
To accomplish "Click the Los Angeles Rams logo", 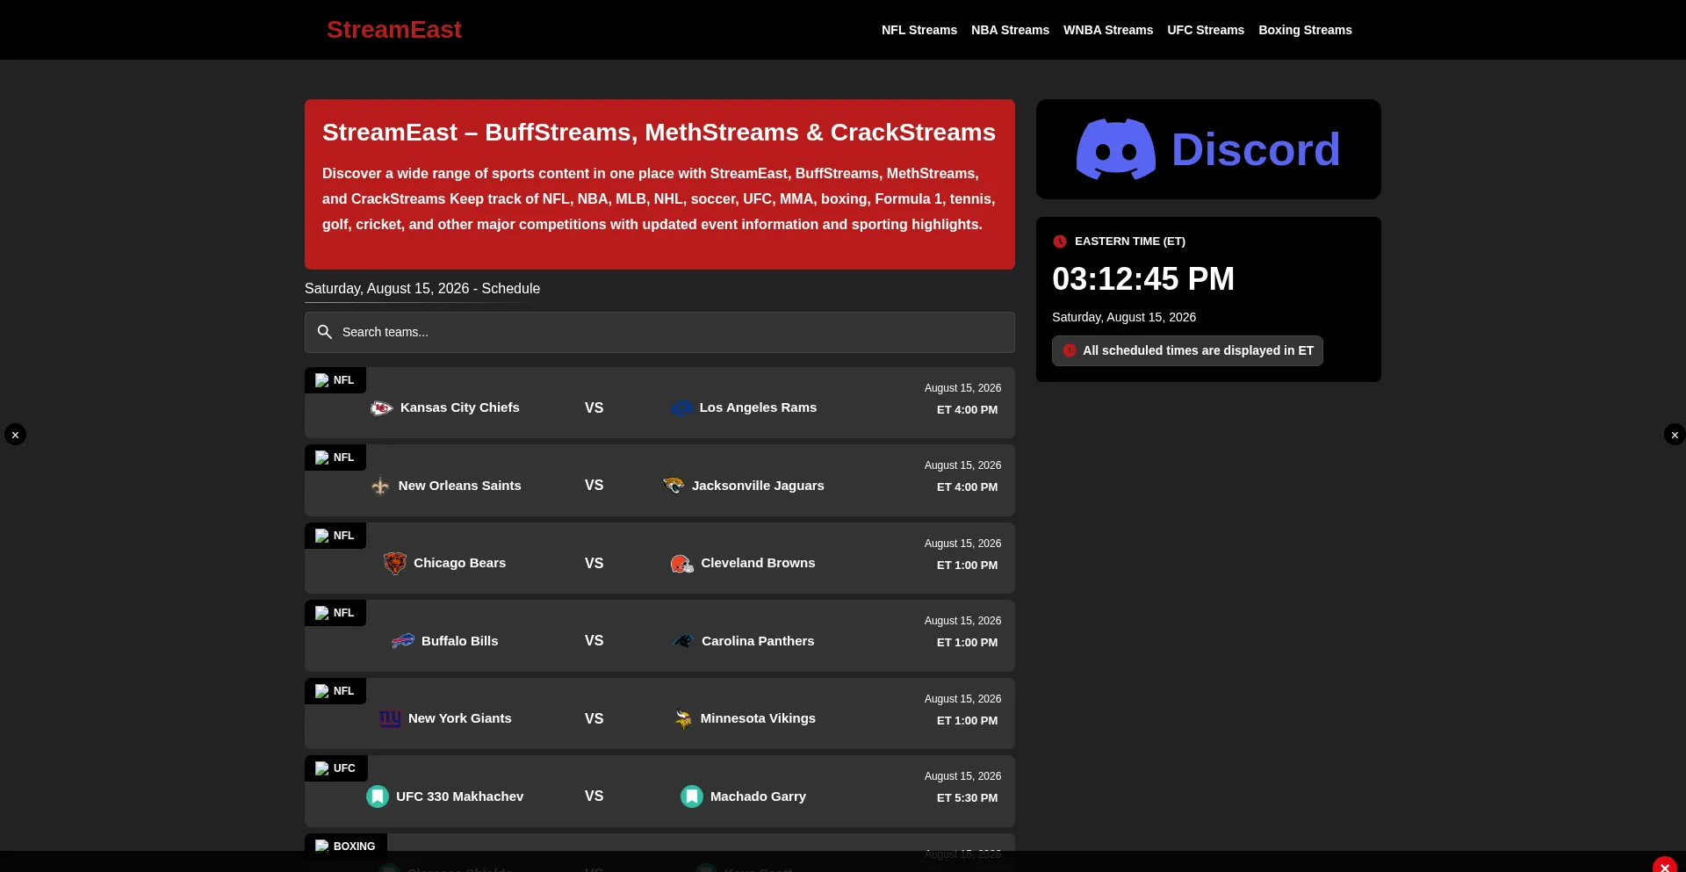I will click(x=681, y=407).
